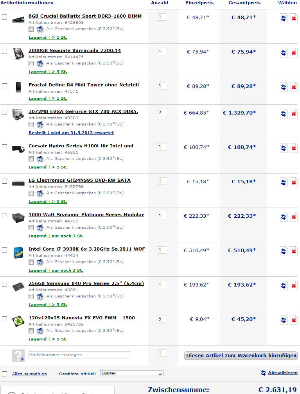Remove the Intel Core i7 3930K item
Screen dimensions: 300x394
[293, 251]
